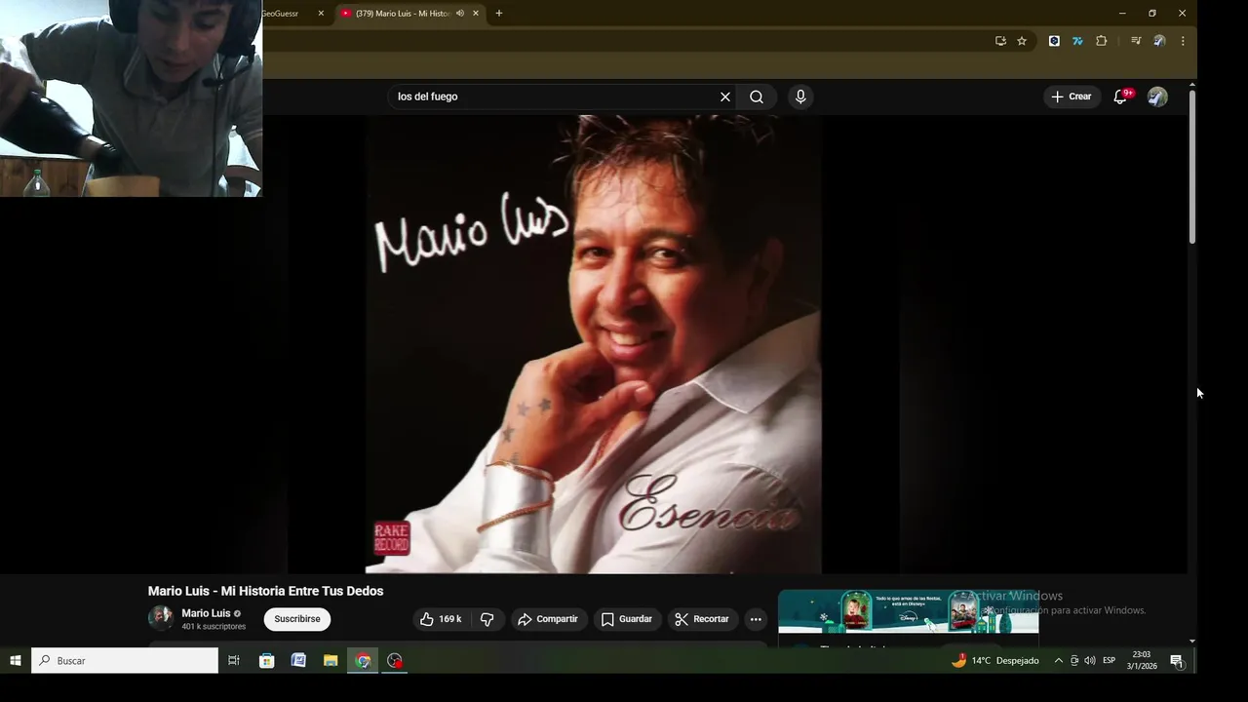1248x702 pixels.
Task: Mute tab via speaker icon on YouTube tab
Action: 460,14
